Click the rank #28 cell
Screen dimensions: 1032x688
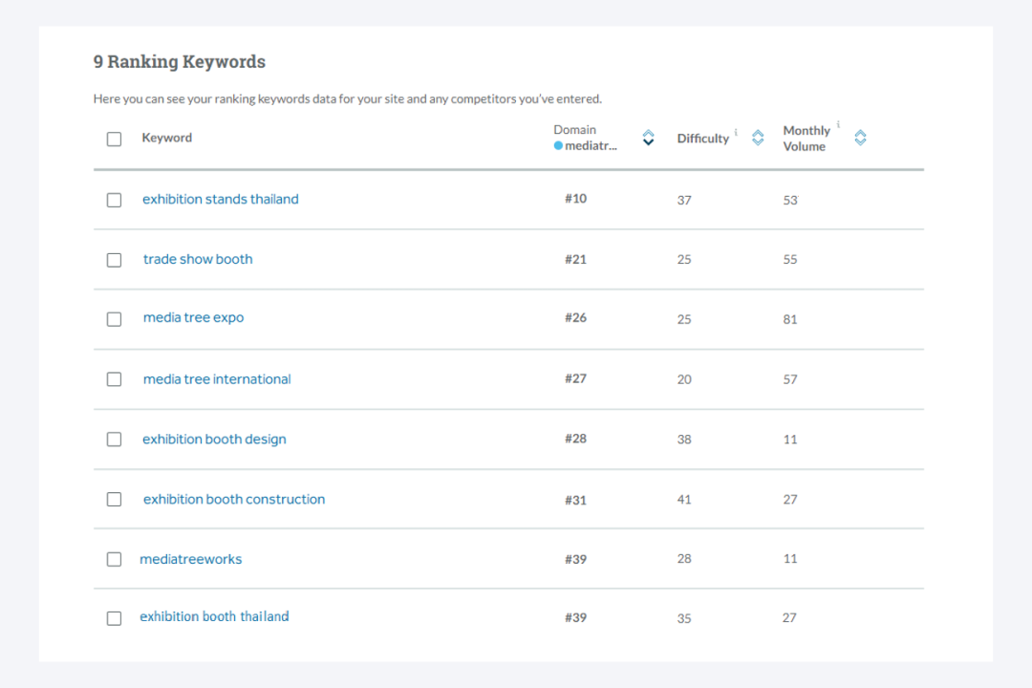(576, 439)
